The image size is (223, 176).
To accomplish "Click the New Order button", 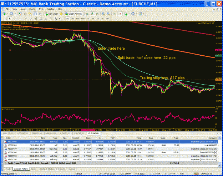I will 51,14.
